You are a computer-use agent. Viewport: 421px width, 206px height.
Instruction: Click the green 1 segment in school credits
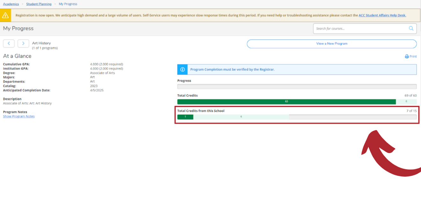(x=185, y=117)
